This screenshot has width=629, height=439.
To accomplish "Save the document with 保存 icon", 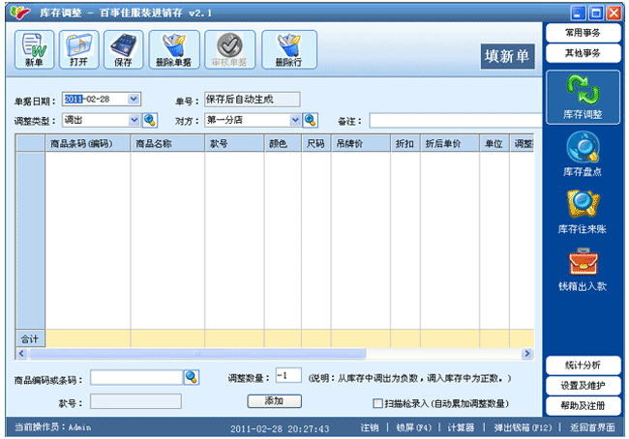I will click(123, 49).
